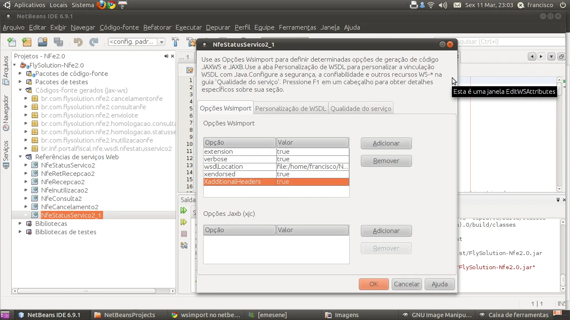Launch Chrome from the top panel
The image size is (570, 320).
(111, 5)
